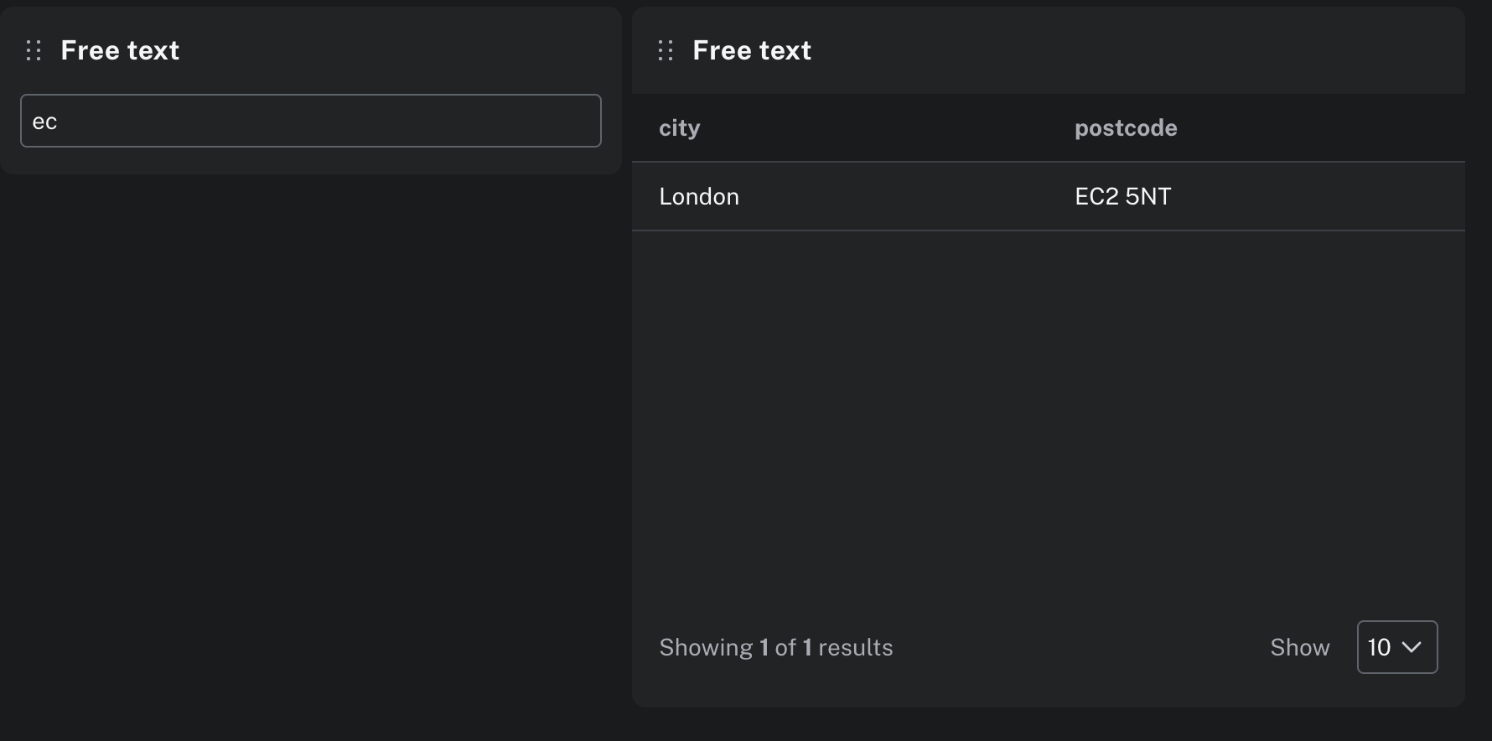
Task: Click the "Free text" title above the table
Action: pos(752,50)
